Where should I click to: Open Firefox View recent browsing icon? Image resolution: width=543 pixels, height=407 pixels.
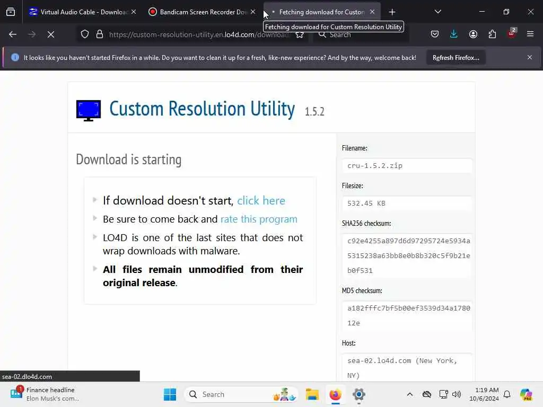11,12
